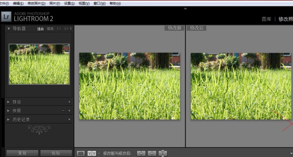Add a new preset with plus icon

click(x=69, y=102)
